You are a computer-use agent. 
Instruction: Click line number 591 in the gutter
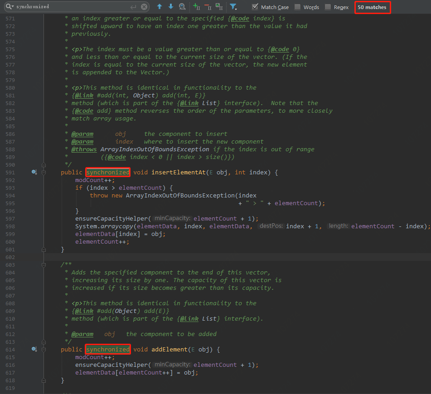(x=10, y=173)
